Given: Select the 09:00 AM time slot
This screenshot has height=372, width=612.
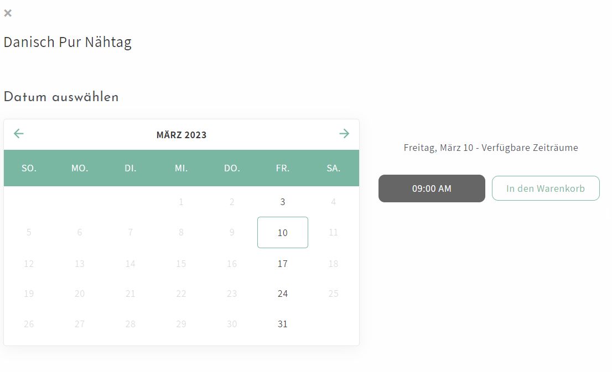Looking at the screenshot, I should coord(432,188).
